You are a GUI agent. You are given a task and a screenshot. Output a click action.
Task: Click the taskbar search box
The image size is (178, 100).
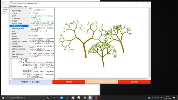[26, 97]
